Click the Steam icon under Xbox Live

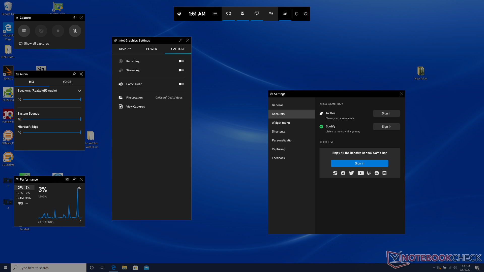(335, 173)
